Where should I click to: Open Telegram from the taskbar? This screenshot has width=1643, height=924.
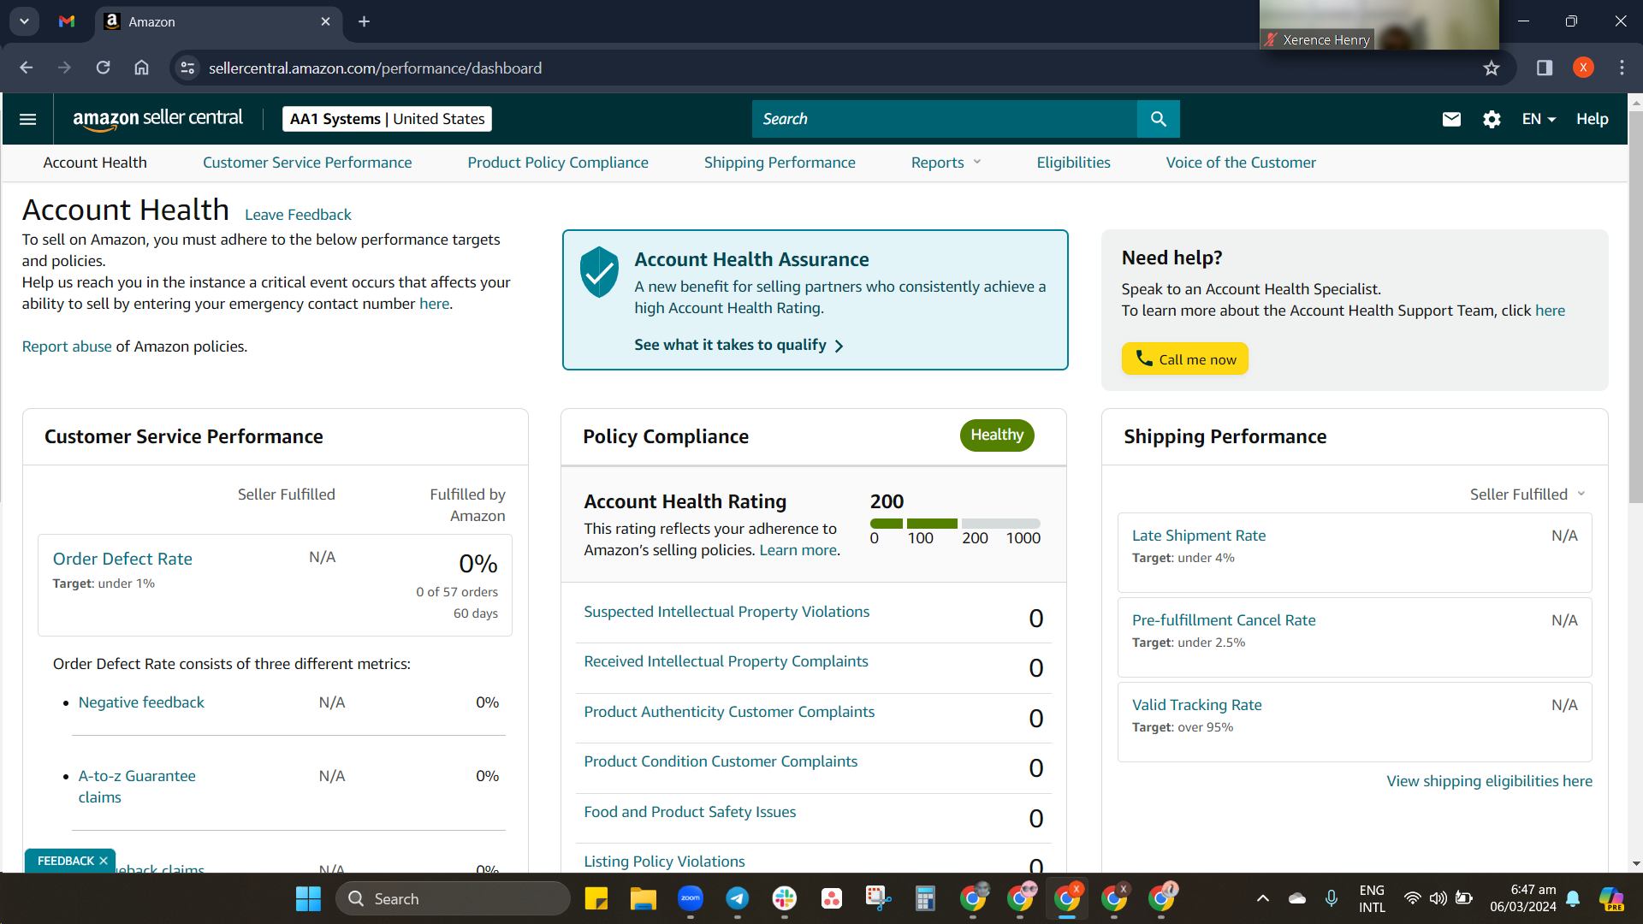pyautogui.click(x=738, y=898)
